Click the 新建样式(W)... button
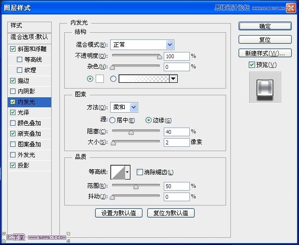The width and height of the screenshot is (299, 245). [265, 53]
